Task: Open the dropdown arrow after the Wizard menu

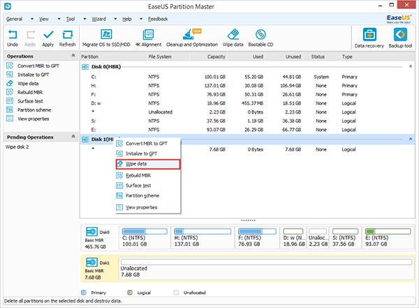Action: 115,19
